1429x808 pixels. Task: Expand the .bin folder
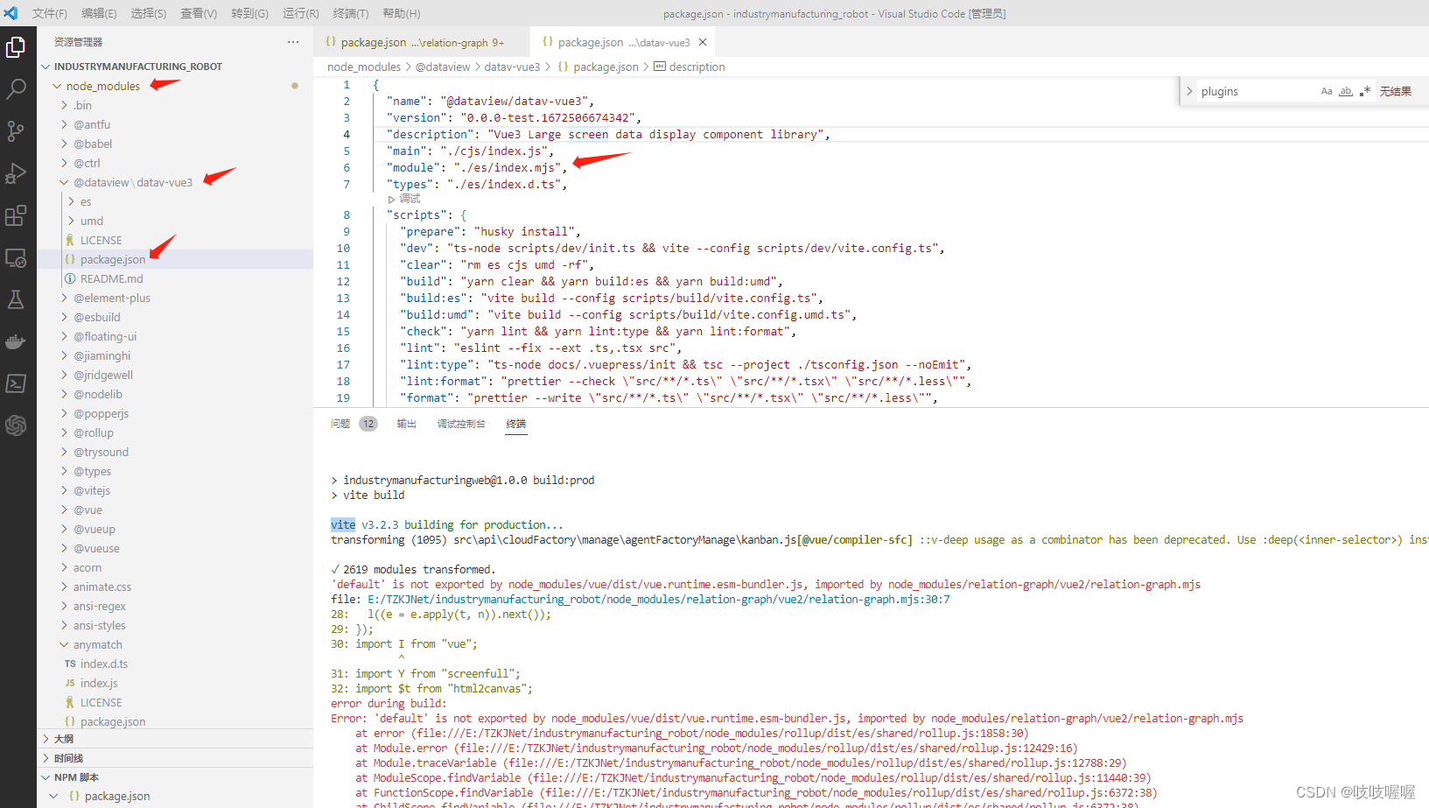pyautogui.click(x=83, y=105)
